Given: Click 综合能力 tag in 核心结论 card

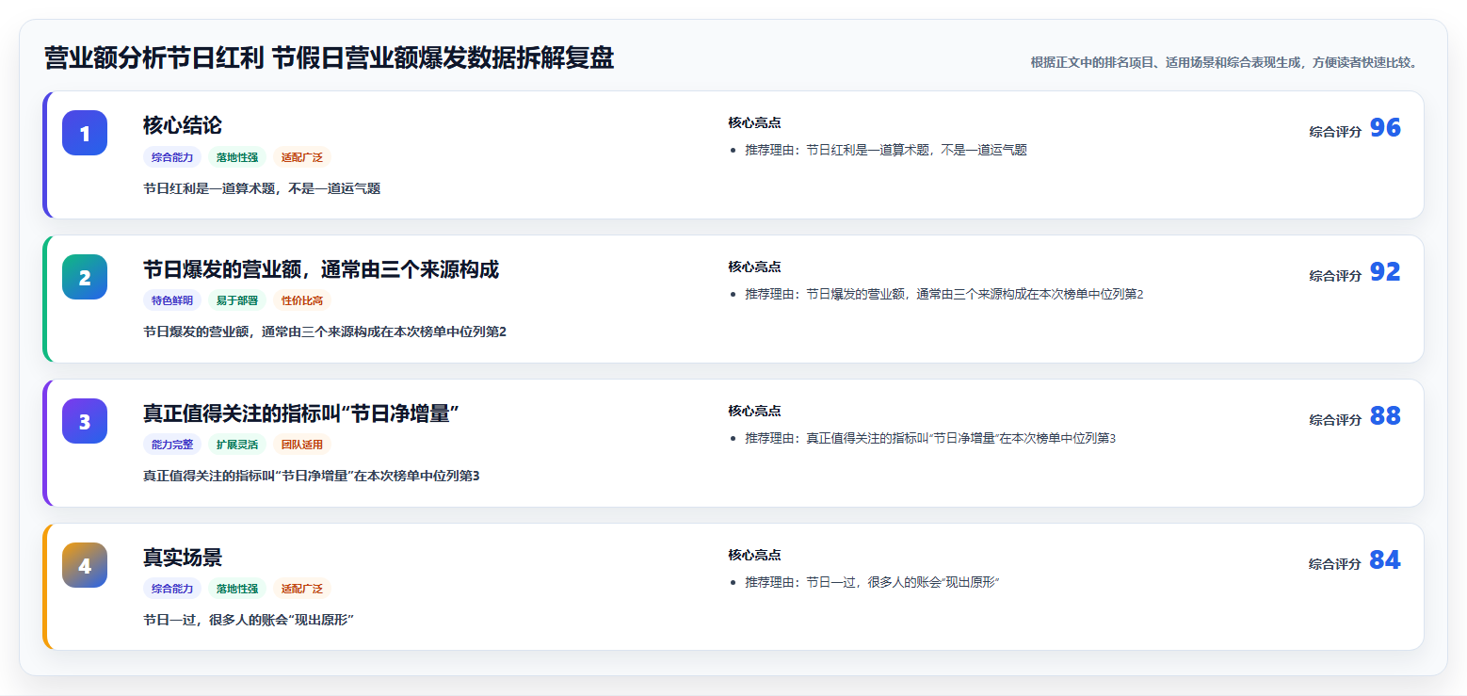Looking at the screenshot, I should tap(172, 157).
